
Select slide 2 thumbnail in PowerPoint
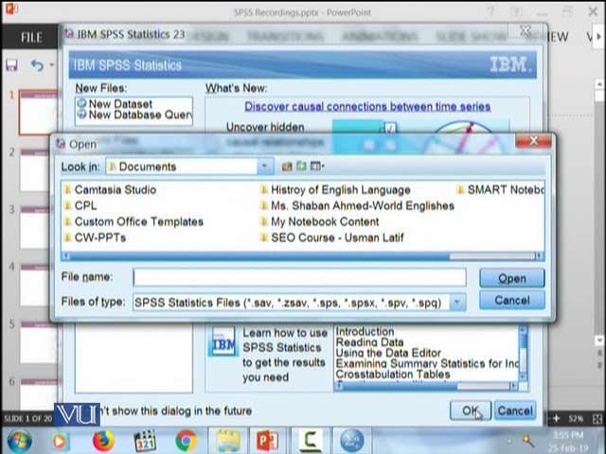click(39, 170)
